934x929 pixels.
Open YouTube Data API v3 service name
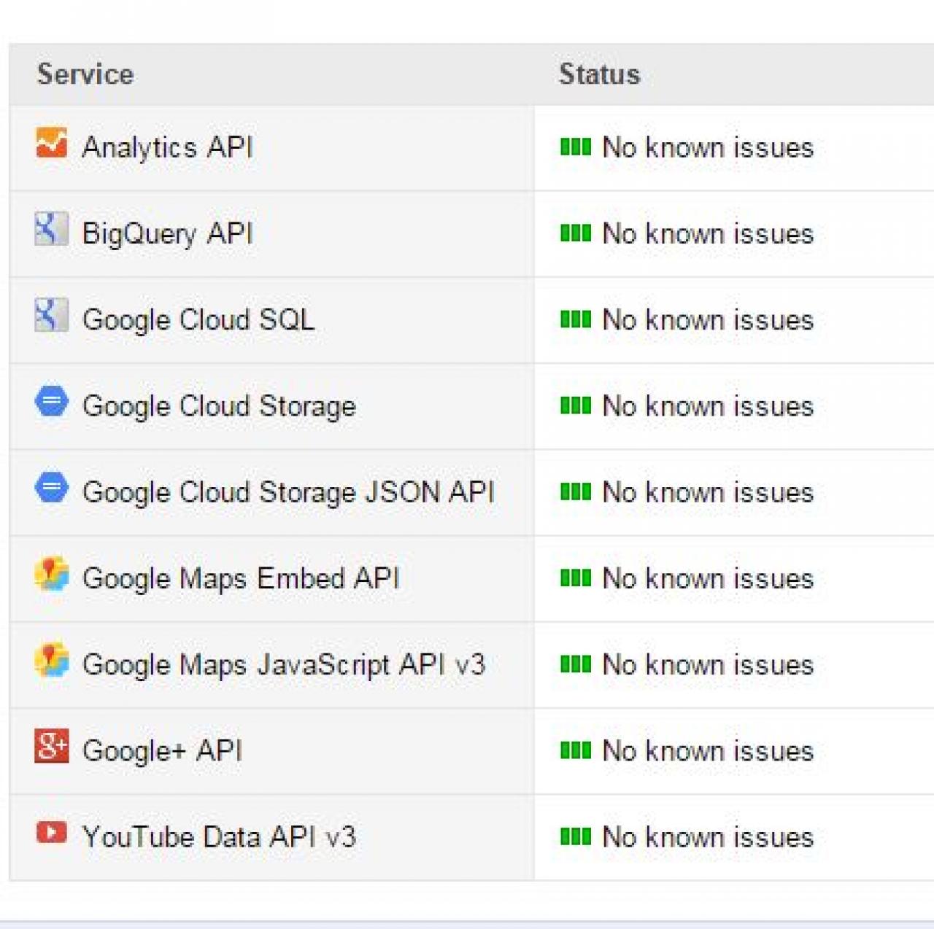219,836
